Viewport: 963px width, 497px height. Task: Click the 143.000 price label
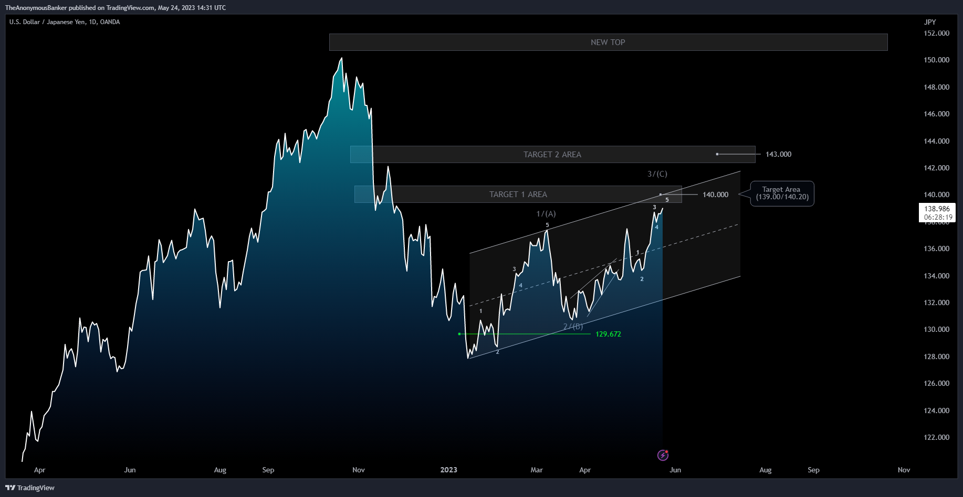coord(778,154)
